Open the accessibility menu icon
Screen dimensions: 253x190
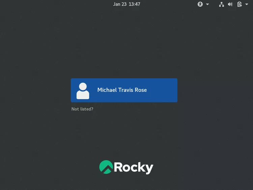pyautogui.click(x=200, y=4)
